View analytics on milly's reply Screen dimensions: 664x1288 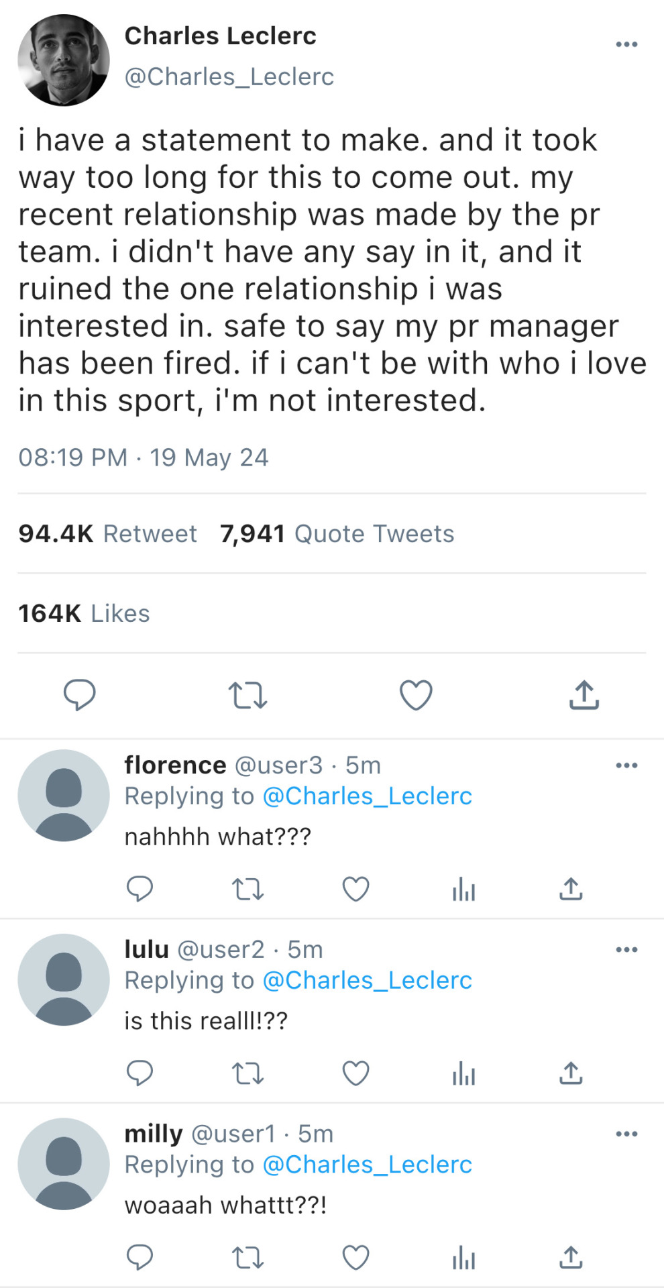463,1258
